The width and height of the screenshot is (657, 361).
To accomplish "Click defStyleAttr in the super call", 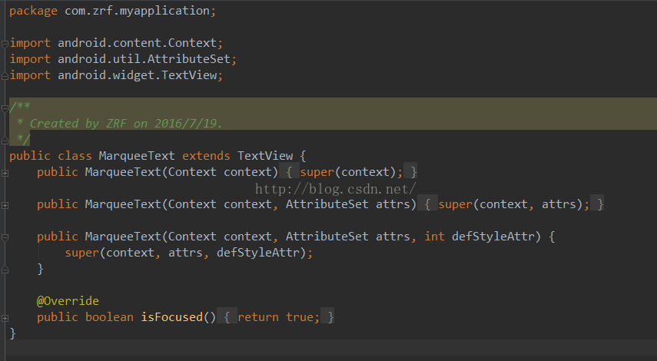I will pyautogui.click(x=258, y=253).
